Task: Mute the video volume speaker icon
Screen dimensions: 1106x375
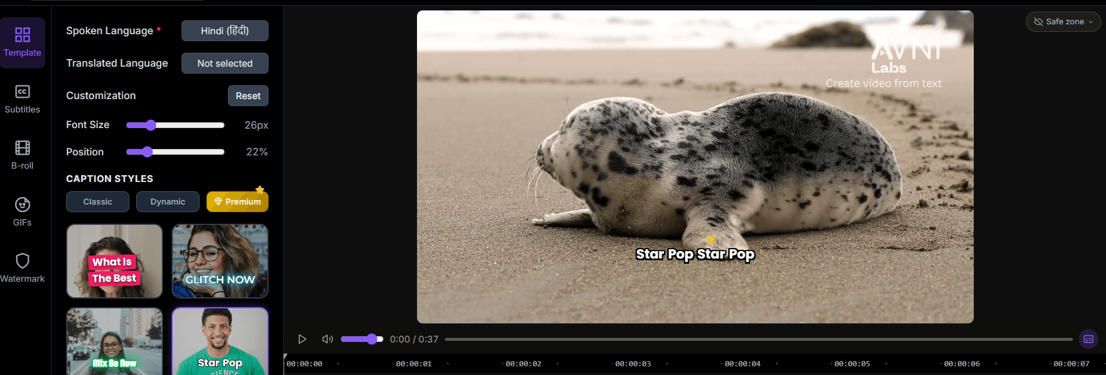Action: tap(328, 339)
